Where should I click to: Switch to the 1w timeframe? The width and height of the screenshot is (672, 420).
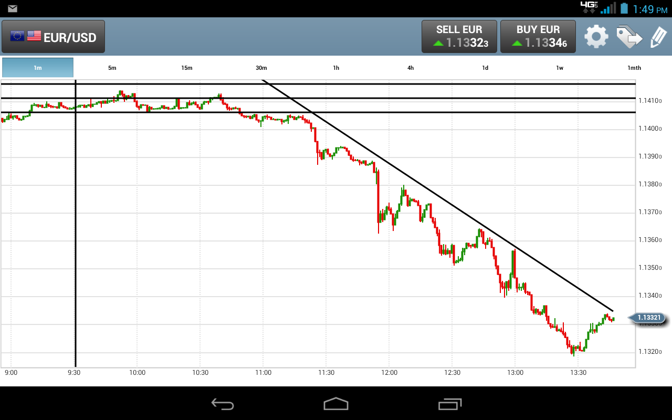point(560,68)
